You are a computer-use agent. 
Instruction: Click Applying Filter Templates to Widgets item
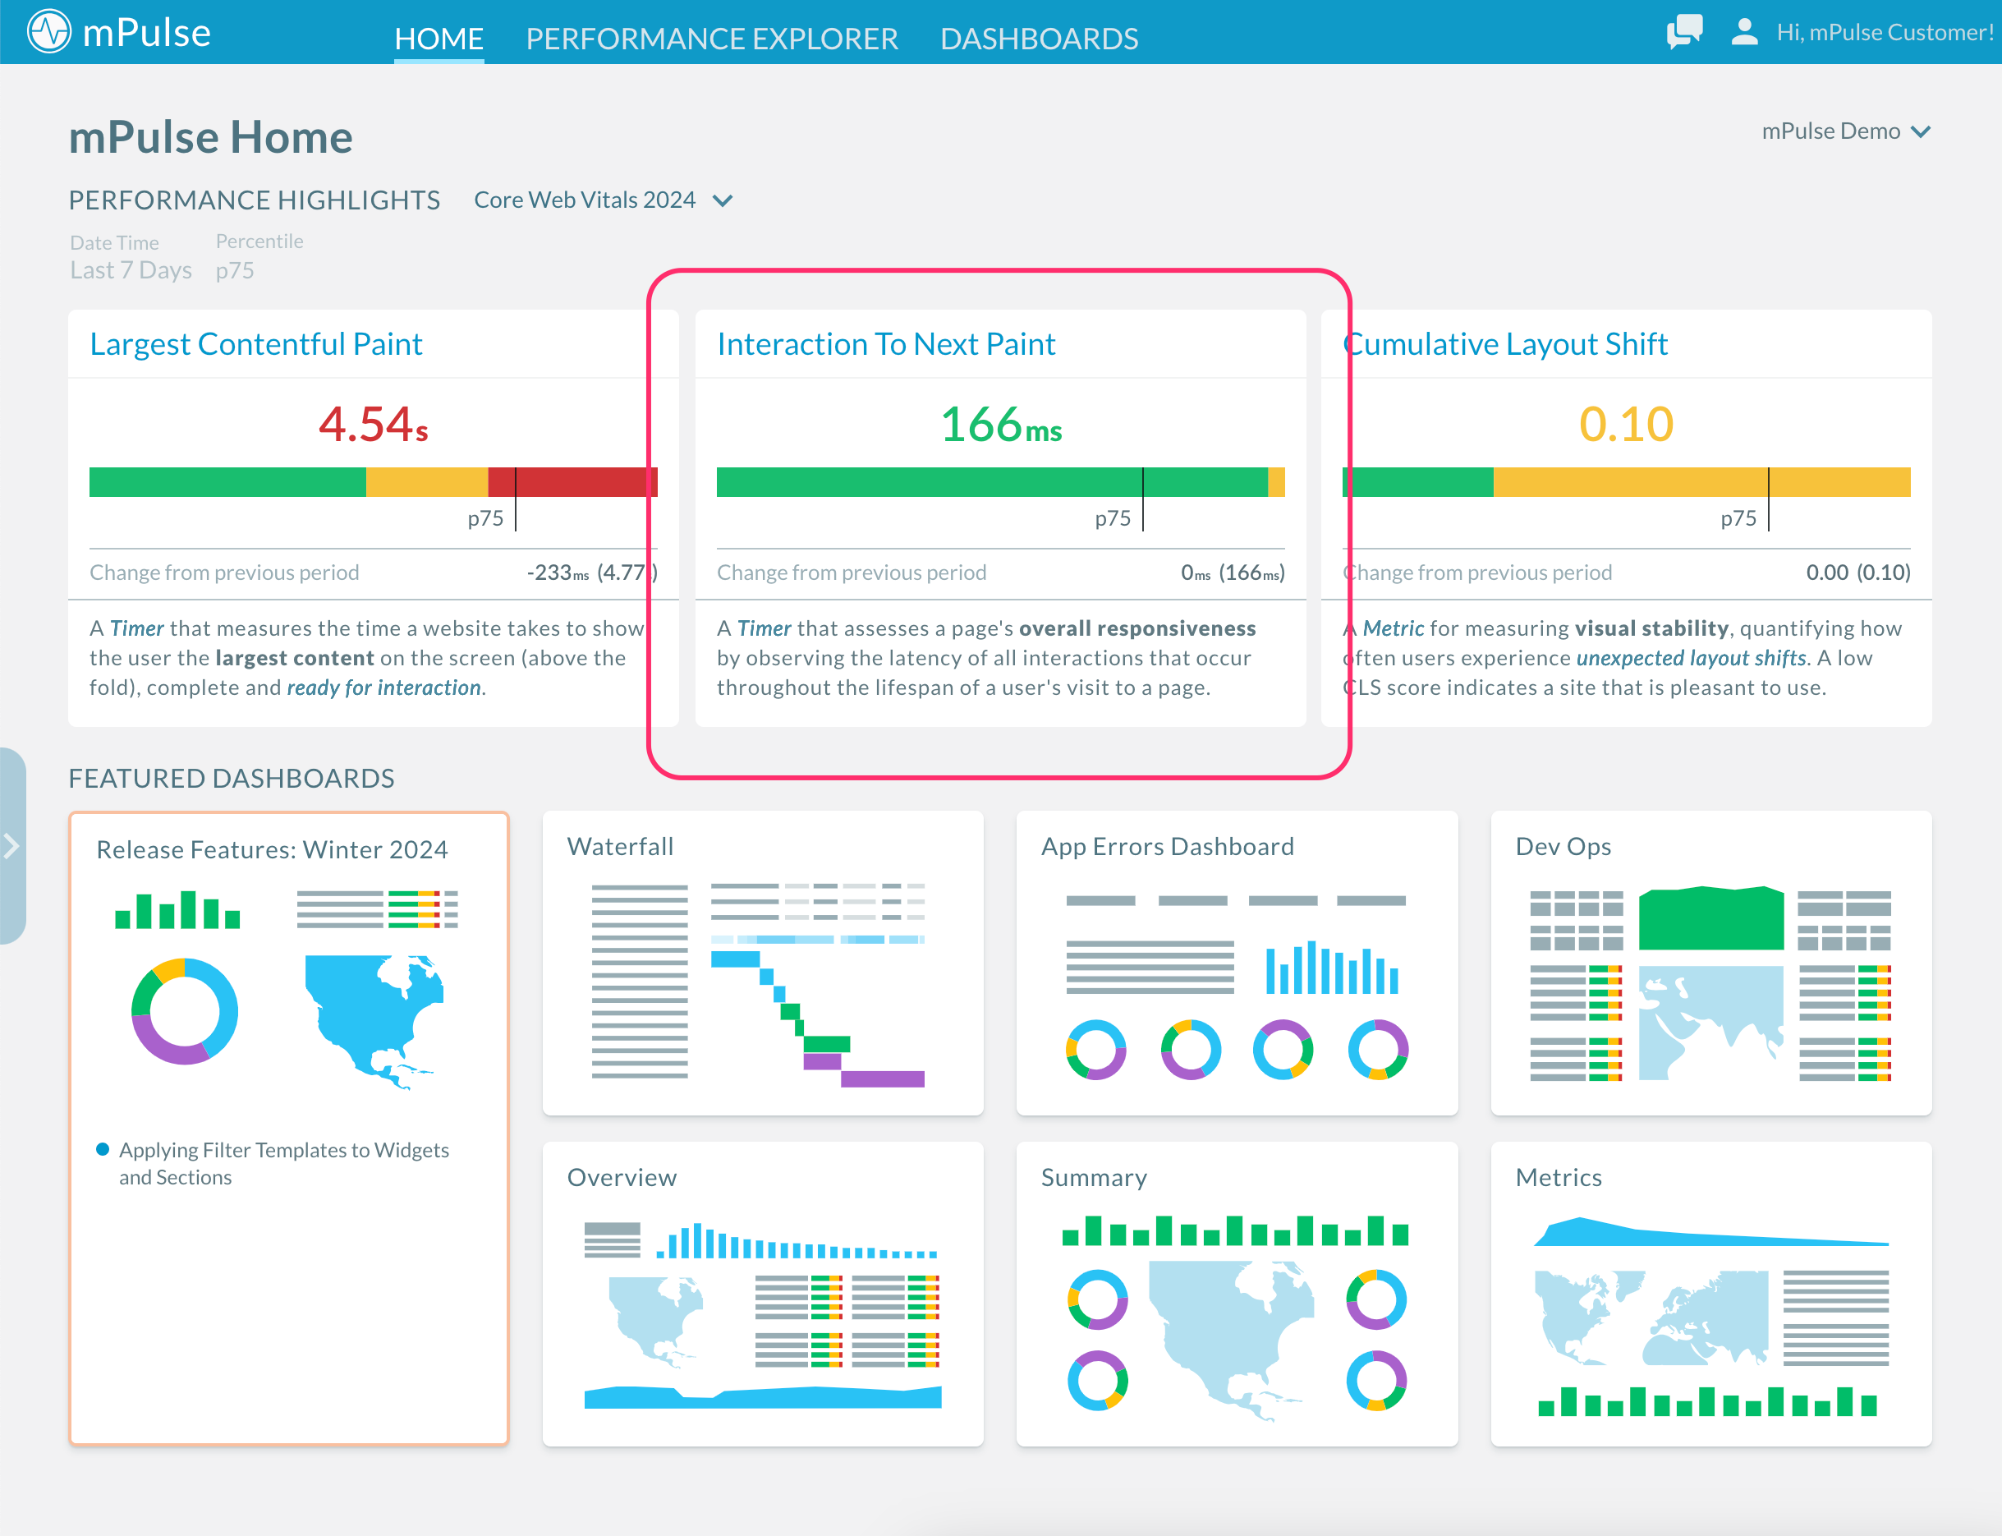283,1163
